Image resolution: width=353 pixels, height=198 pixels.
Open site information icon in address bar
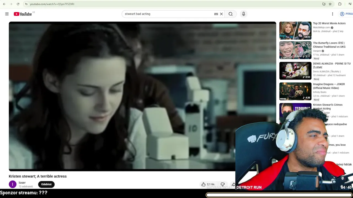click(26, 4)
